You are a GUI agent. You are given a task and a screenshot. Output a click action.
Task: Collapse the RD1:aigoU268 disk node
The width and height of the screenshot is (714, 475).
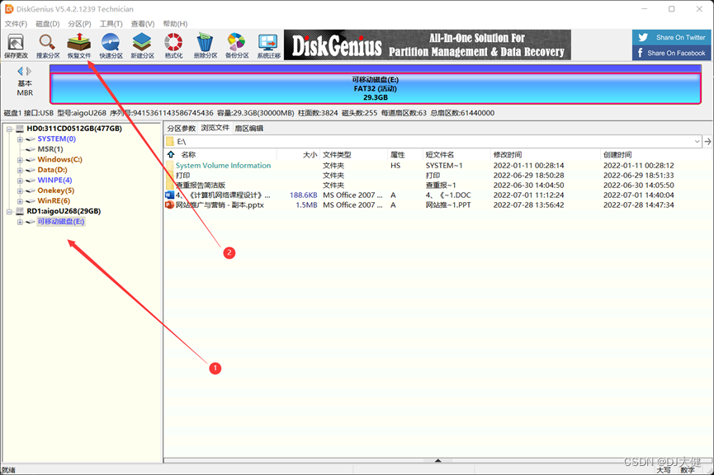point(9,212)
